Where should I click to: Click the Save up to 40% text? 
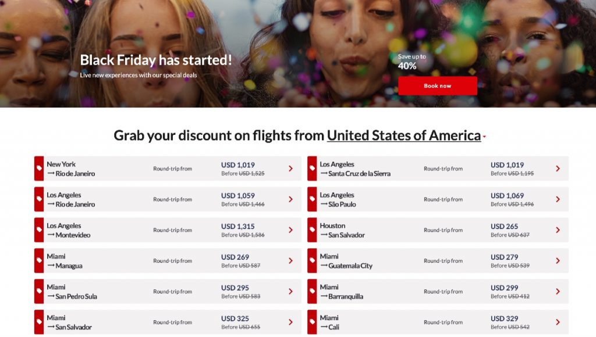coord(411,62)
